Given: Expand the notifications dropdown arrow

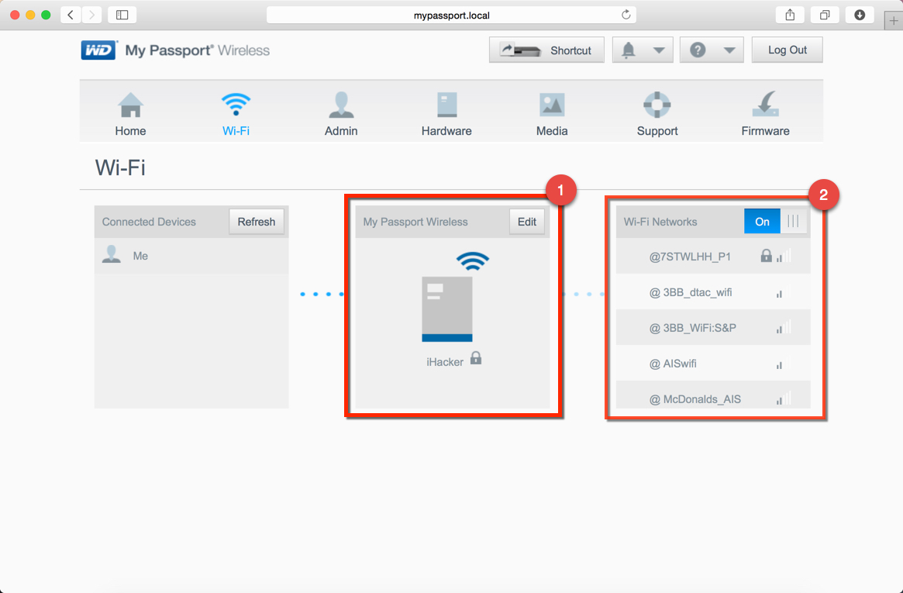Looking at the screenshot, I should point(659,50).
